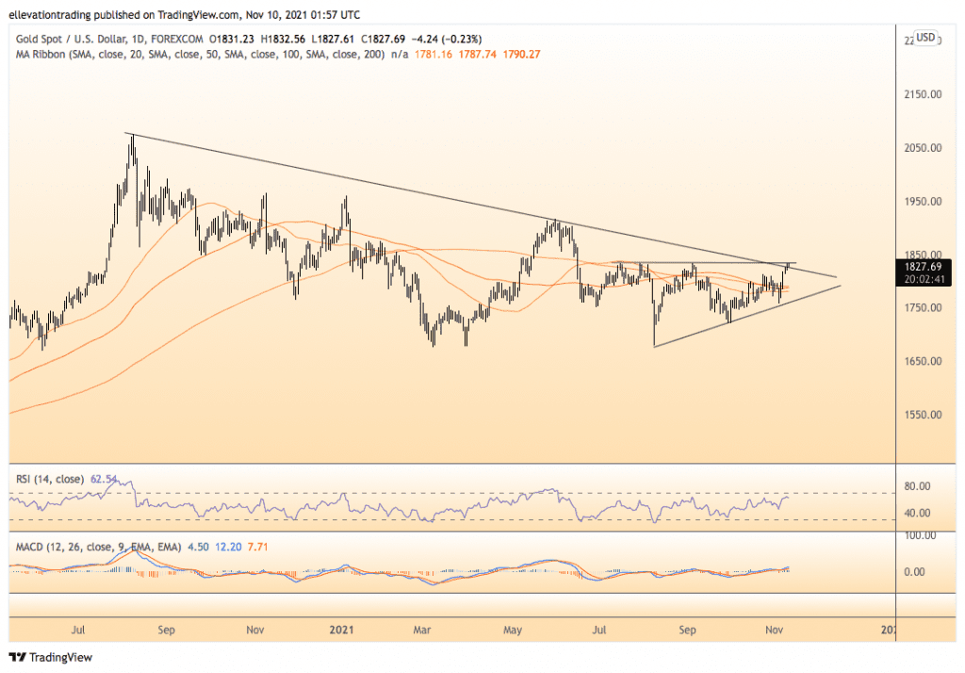Click the Sep label left of Nov 2020
This screenshot has height=673, width=965.
[x=166, y=630]
